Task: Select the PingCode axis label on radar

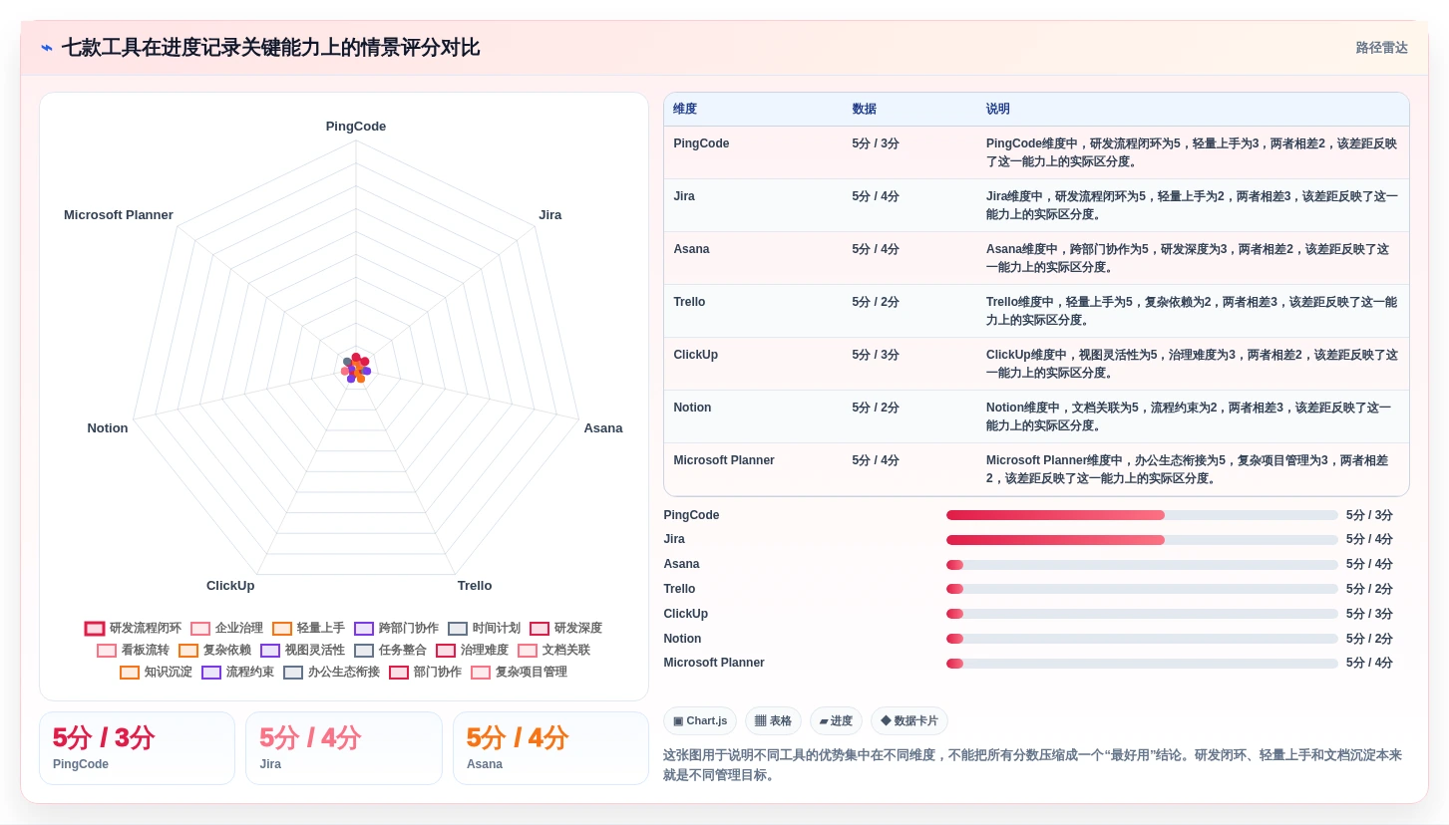Action: coord(356,127)
